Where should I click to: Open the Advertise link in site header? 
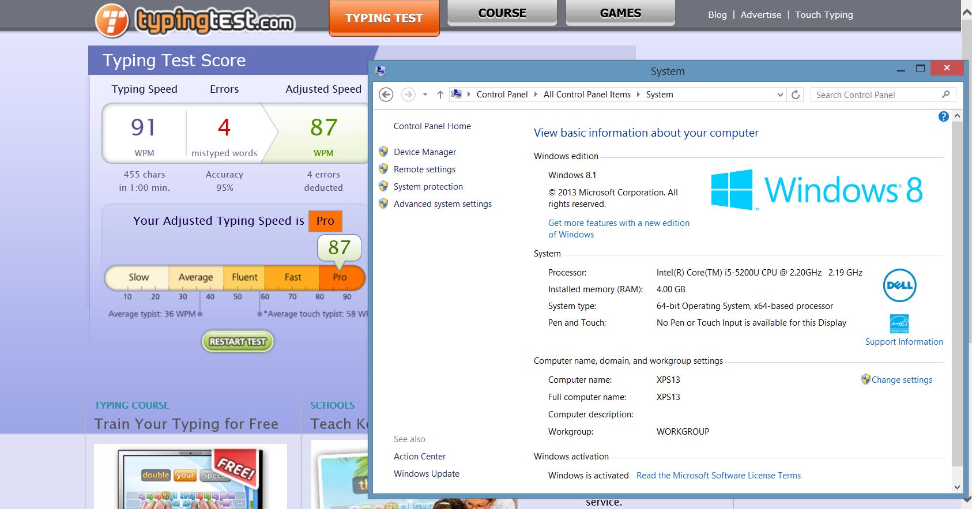(x=761, y=15)
